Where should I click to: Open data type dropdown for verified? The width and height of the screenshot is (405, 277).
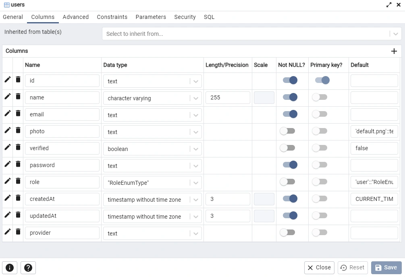tap(152, 149)
